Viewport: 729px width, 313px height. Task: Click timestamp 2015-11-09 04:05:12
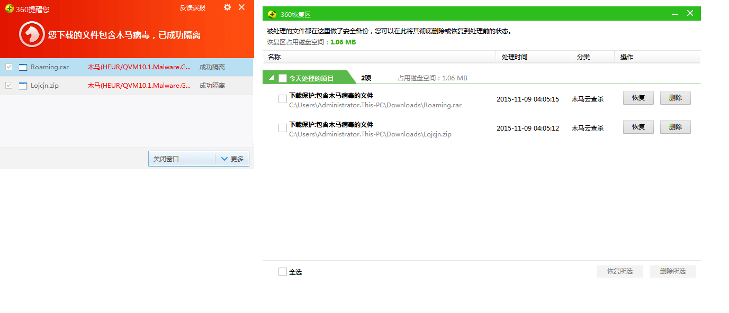[x=528, y=128]
